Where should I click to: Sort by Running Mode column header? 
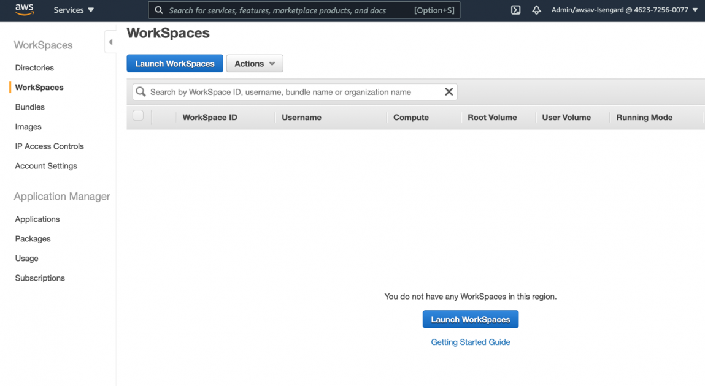pos(644,118)
